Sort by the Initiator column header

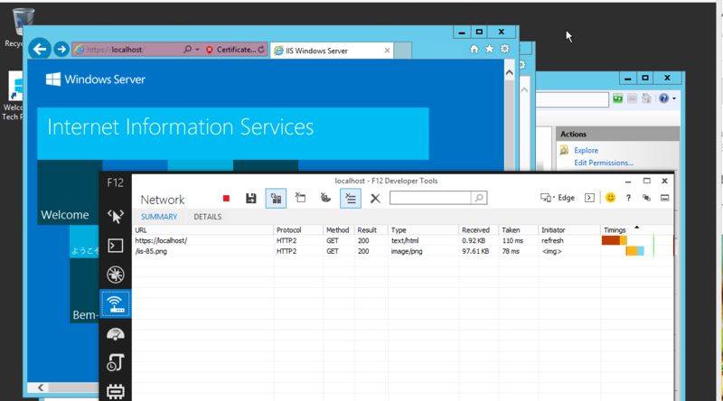569,230
